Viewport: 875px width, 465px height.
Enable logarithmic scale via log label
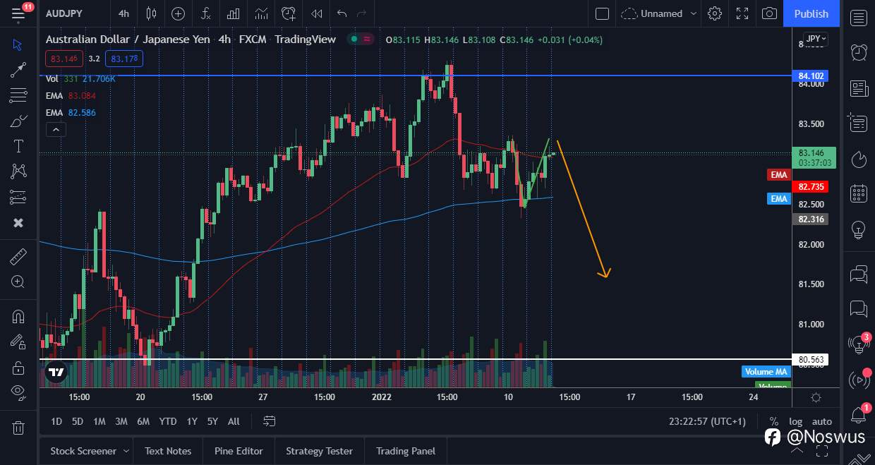click(796, 421)
